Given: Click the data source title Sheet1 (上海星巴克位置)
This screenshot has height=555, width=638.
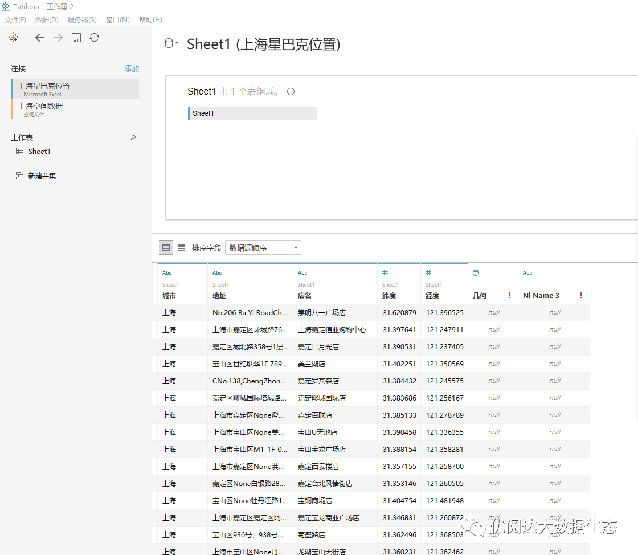Looking at the screenshot, I should (x=264, y=44).
